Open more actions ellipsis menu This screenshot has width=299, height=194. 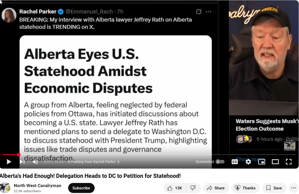point(293,188)
